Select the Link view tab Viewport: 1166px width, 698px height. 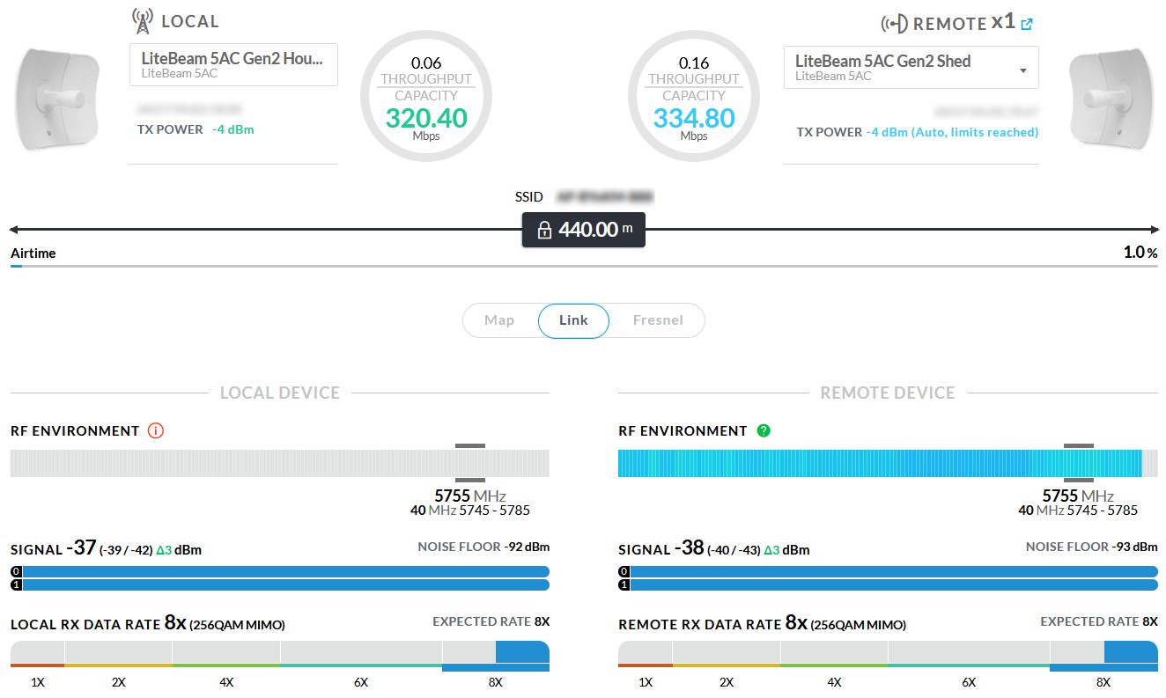pyautogui.click(x=573, y=320)
